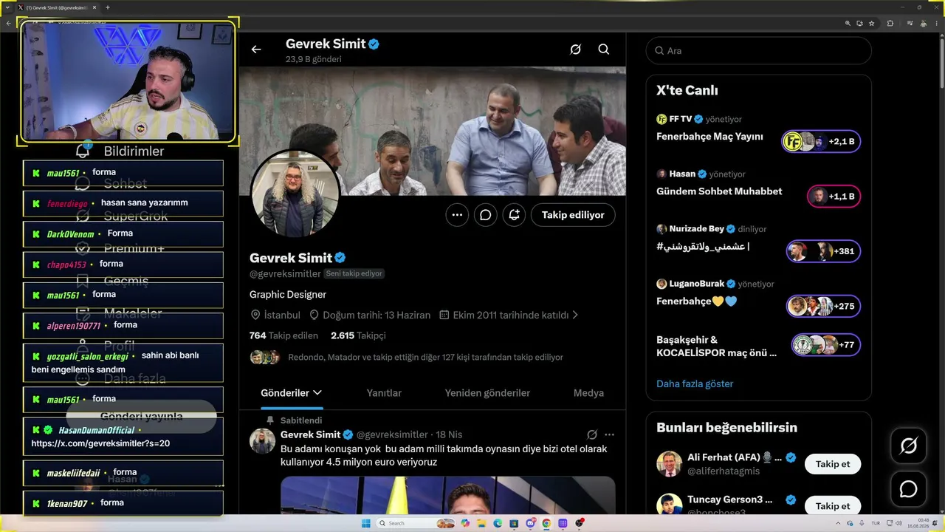Open the browser extensions puzzle icon
Image resolution: width=945 pixels, height=532 pixels.
point(890,23)
